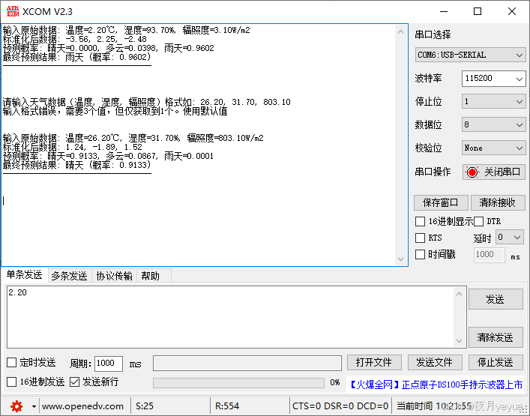The image size is (530, 416).
Task: Click 保存窗口 to save window
Action: [441, 203]
